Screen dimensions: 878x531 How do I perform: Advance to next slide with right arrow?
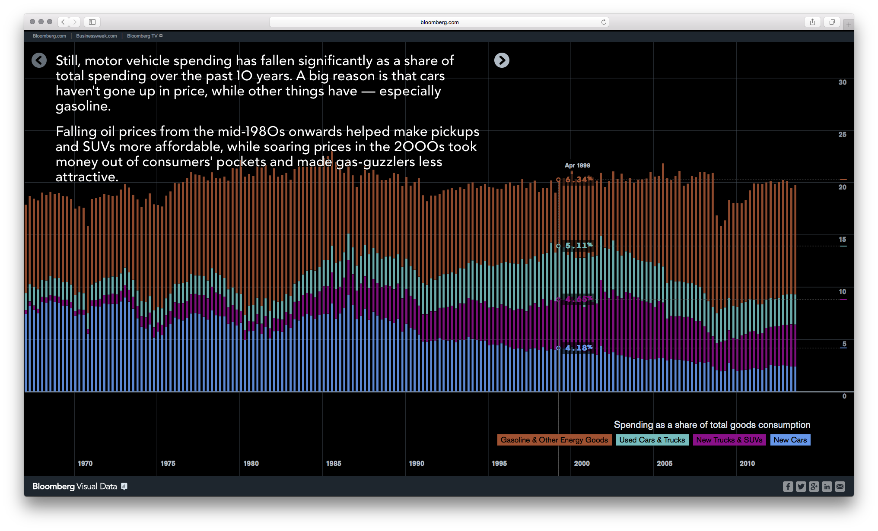coord(502,60)
